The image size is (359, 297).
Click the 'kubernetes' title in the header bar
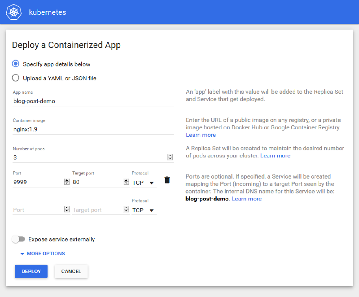pyautogui.click(x=47, y=12)
